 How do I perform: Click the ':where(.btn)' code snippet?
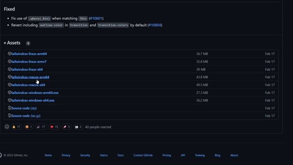pyautogui.click(x=39, y=18)
